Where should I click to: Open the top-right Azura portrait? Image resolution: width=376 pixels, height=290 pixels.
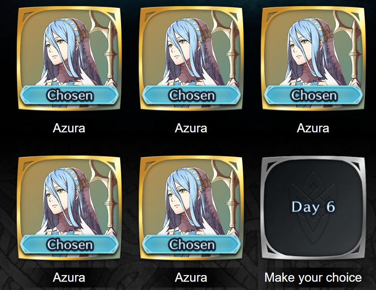(313, 59)
